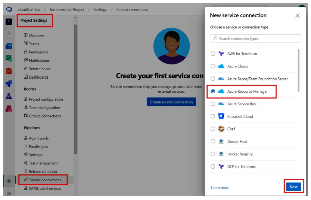Viewport: 311px width, 200px height.
Task: Select Docker Registry radio button
Action: coord(213,154)
